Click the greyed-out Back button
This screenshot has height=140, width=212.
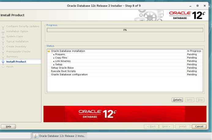point(151,127)
